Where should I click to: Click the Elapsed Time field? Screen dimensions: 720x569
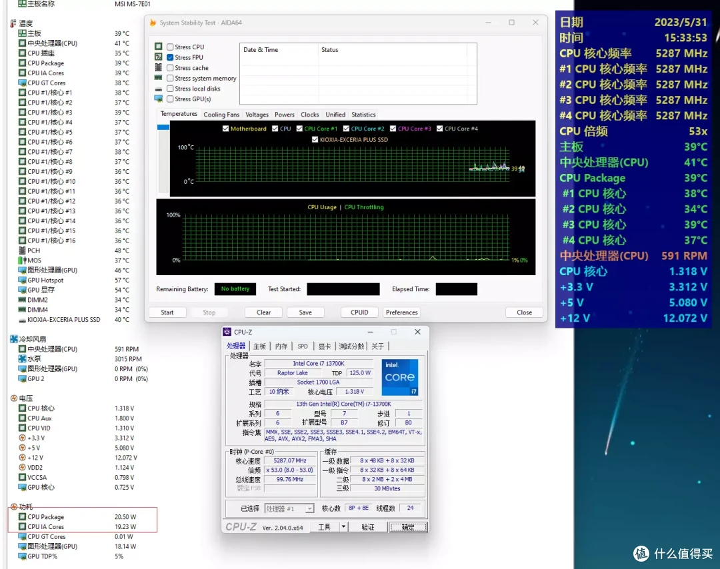point(457,288)
